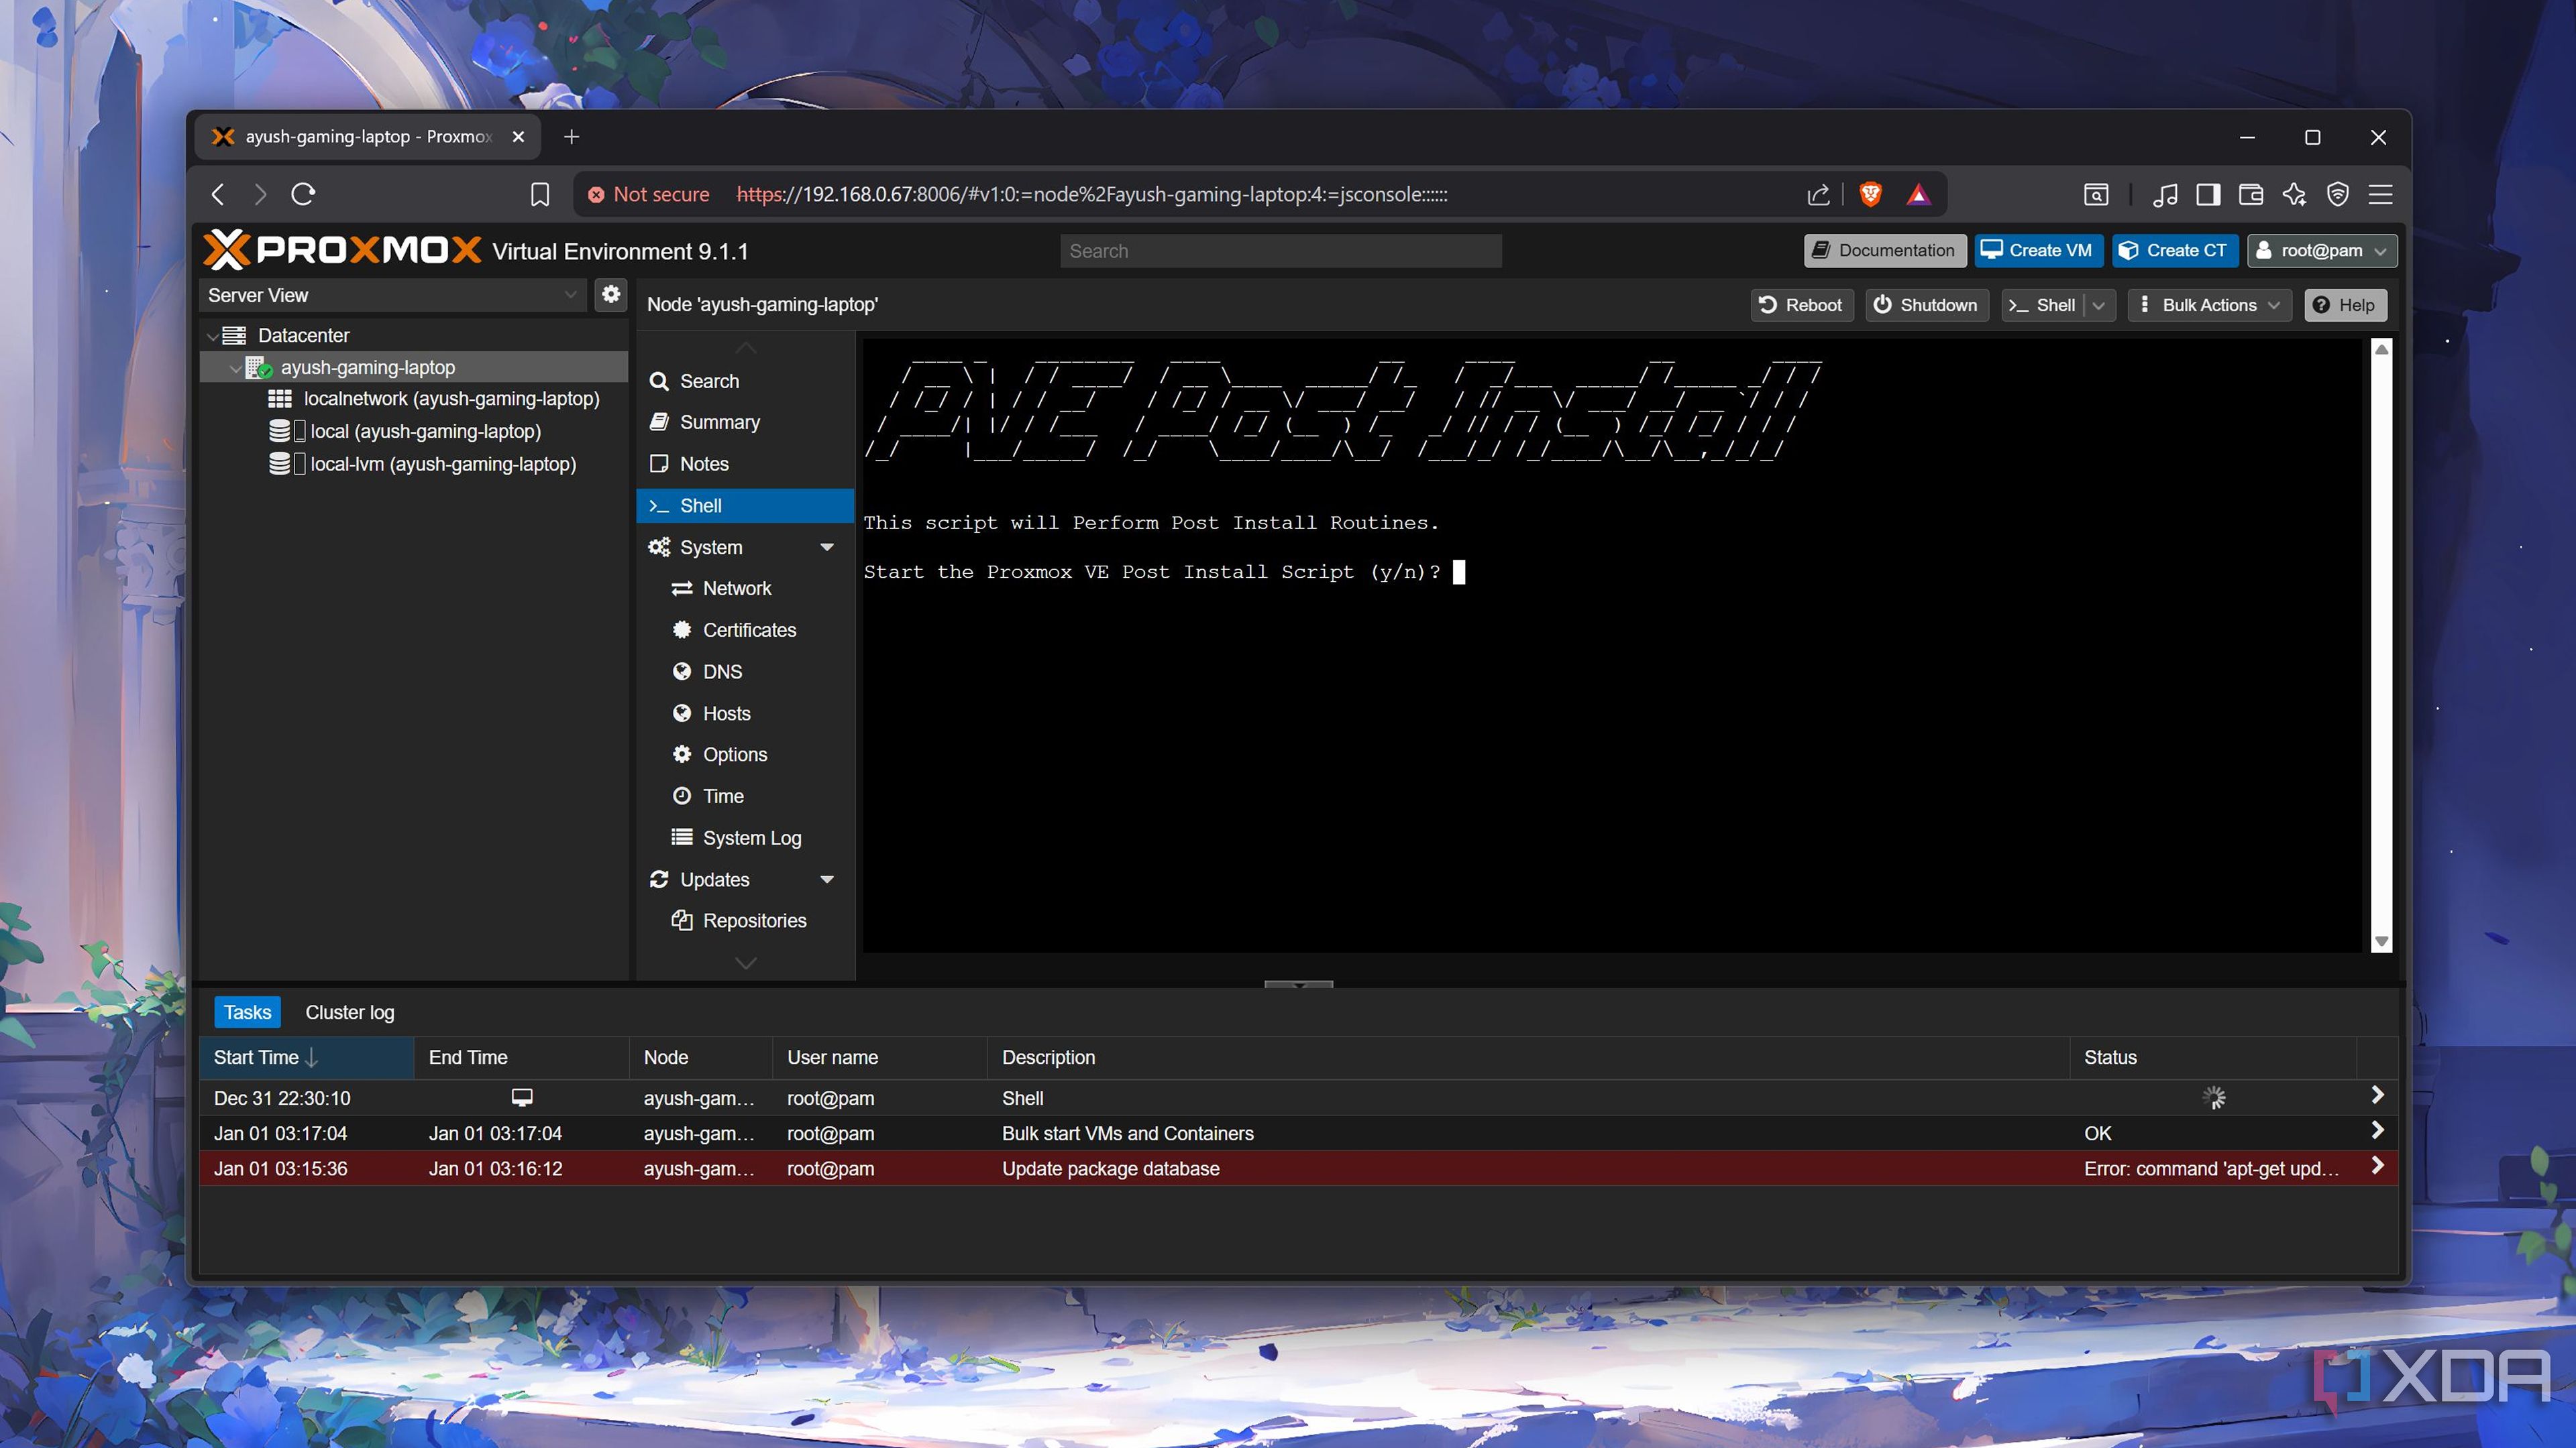Open a new browser tab with plus
This screenshot has width=2576, height=1448.
pos(571,137)
